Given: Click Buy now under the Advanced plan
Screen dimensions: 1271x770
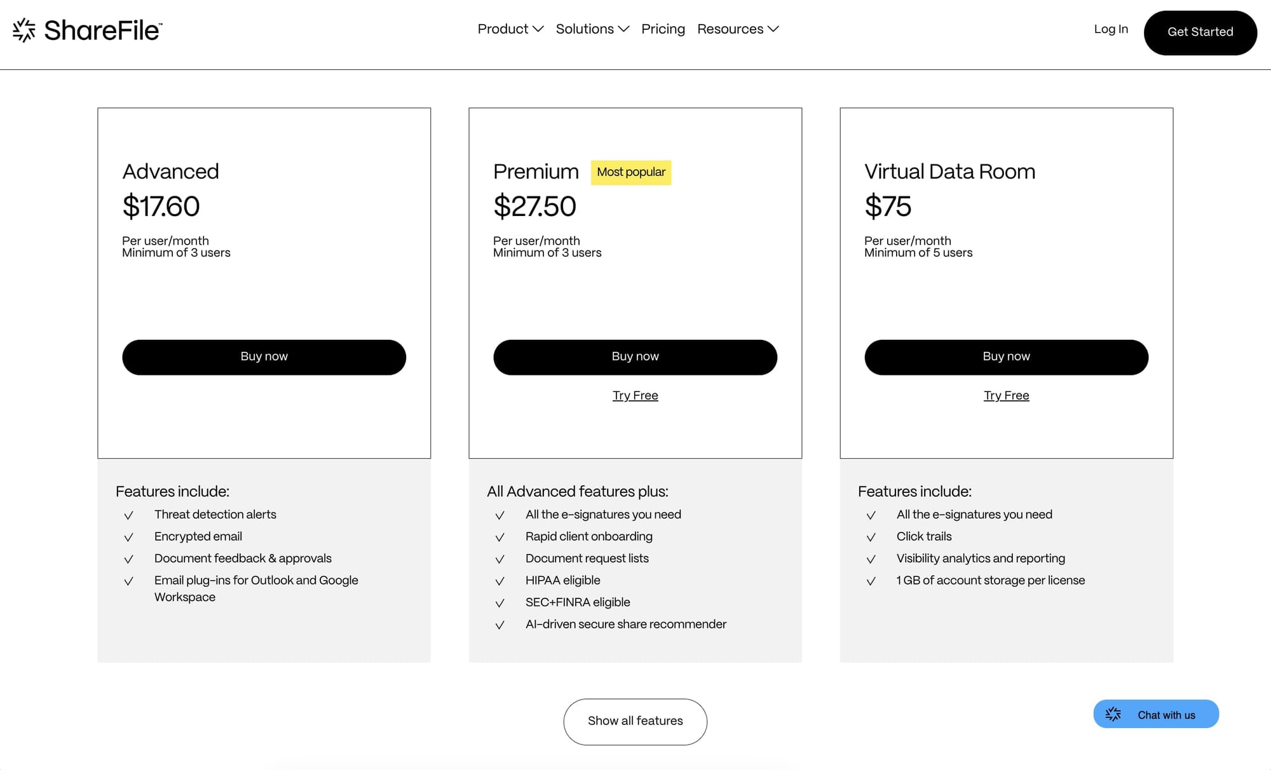Looking at the screenshot, I should [x=264, y=357].
